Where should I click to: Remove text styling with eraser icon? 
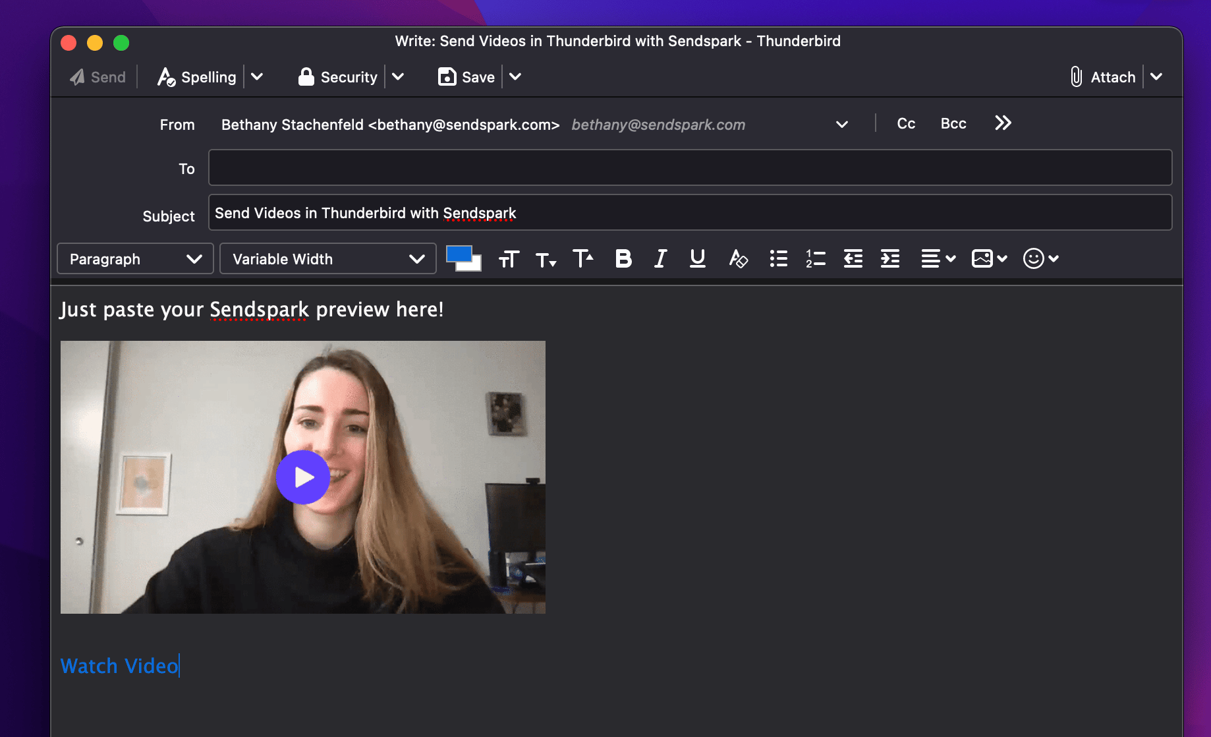point(738,258)
